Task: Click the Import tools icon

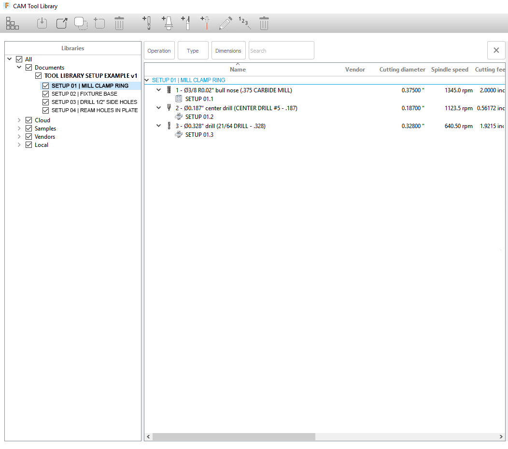Action: coord(42,23)
